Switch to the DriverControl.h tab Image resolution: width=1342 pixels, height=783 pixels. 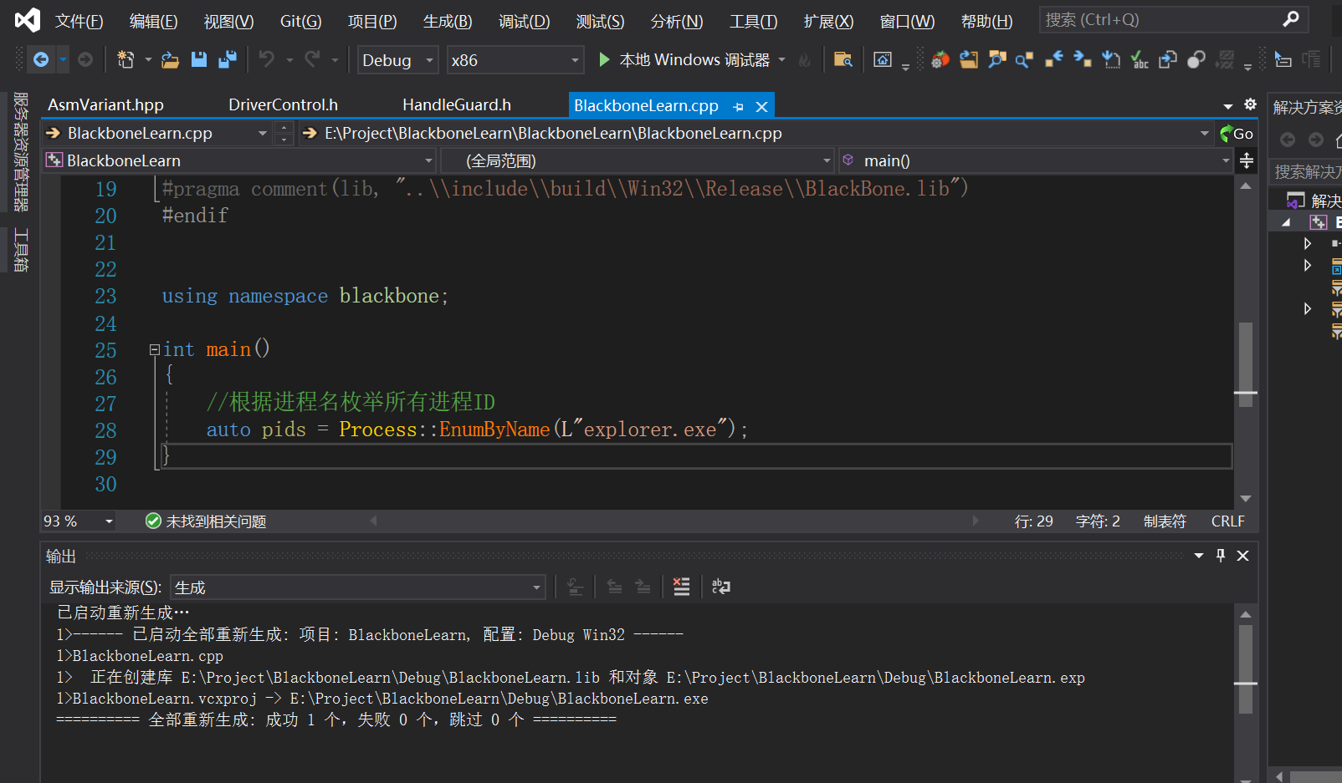click(284, 104)
